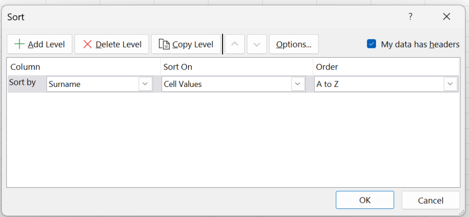Viewport: 469px width, 217px height.
Task: Confirm sorting with the OK button
Action: (x=365, y=200)
